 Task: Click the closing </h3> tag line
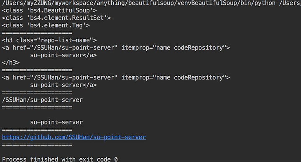[x=11, y=62]
